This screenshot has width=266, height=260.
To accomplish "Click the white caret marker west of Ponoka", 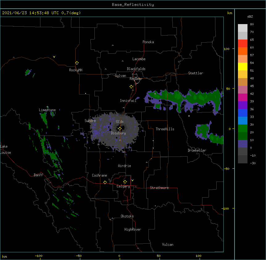I will (x=113, y=45).
